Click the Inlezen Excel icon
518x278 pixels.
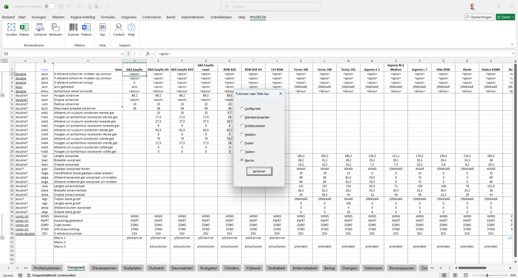[24, 29]
